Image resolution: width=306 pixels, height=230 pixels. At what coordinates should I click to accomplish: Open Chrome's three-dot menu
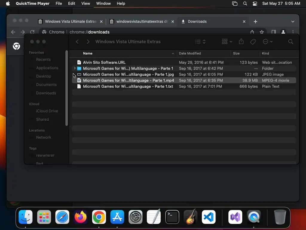point(293,32)
